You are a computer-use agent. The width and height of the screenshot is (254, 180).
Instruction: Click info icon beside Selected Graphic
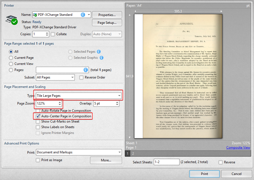click(x=101, y=58)
